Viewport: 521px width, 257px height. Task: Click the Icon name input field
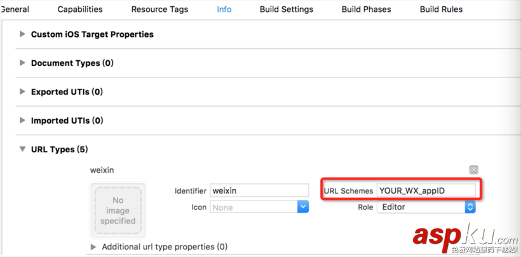[253, 207]
